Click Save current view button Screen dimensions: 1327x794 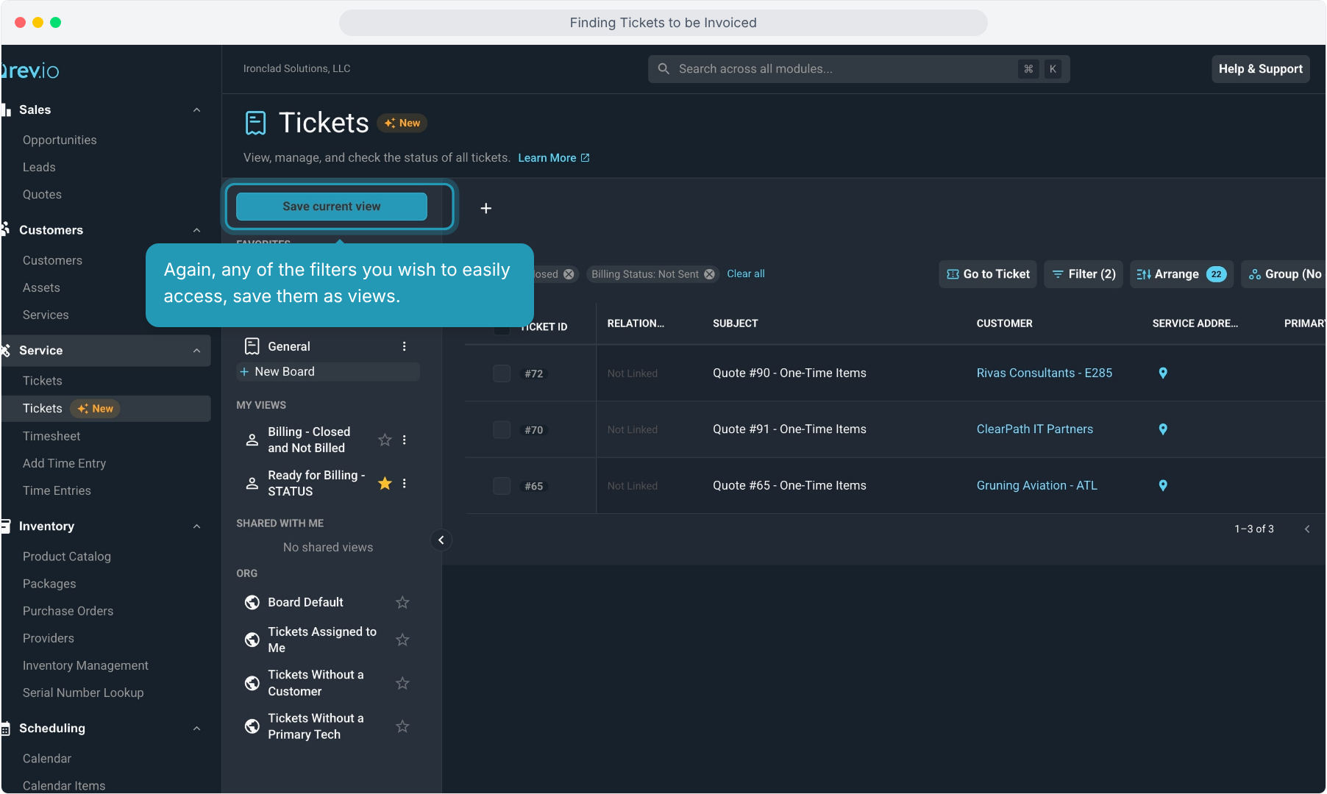click(x=332, y=207)
